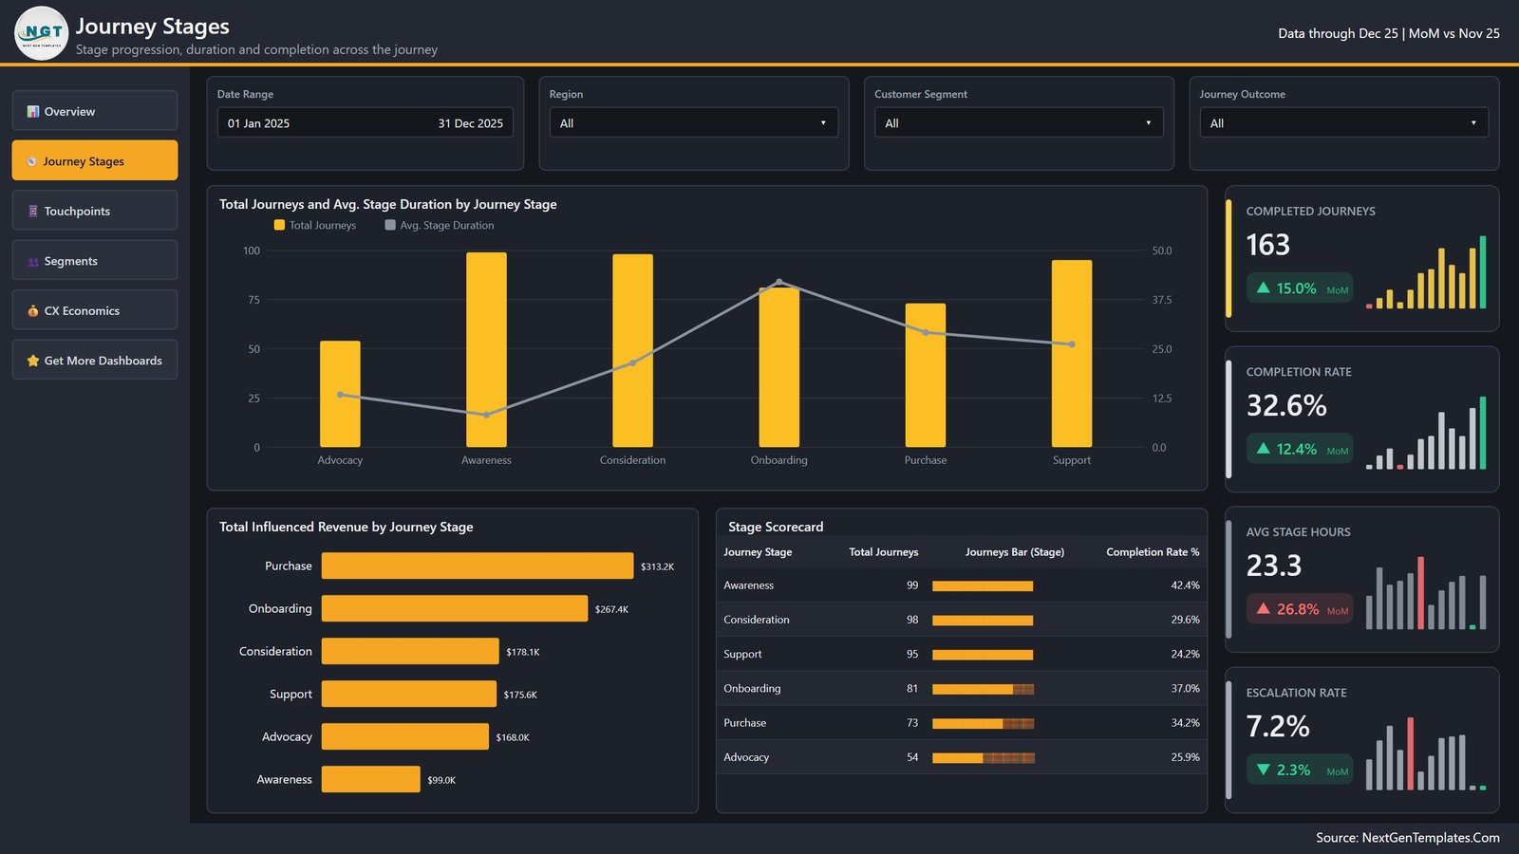The image size is (1519, 854).
Task: Click the green up arrow on Completed Journeys
Action: (x=1264, y=288)
